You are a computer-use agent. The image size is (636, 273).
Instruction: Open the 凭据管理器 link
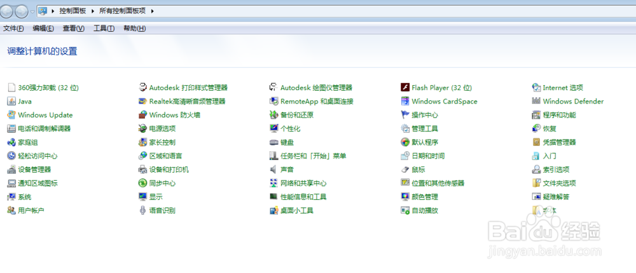tap(559, 143)
